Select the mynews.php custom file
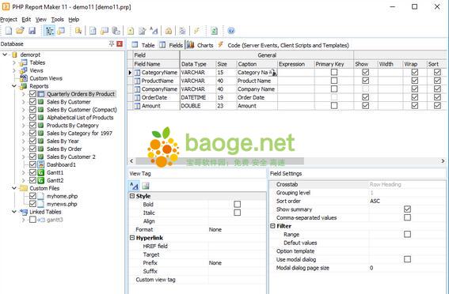 tap(62, 204)
